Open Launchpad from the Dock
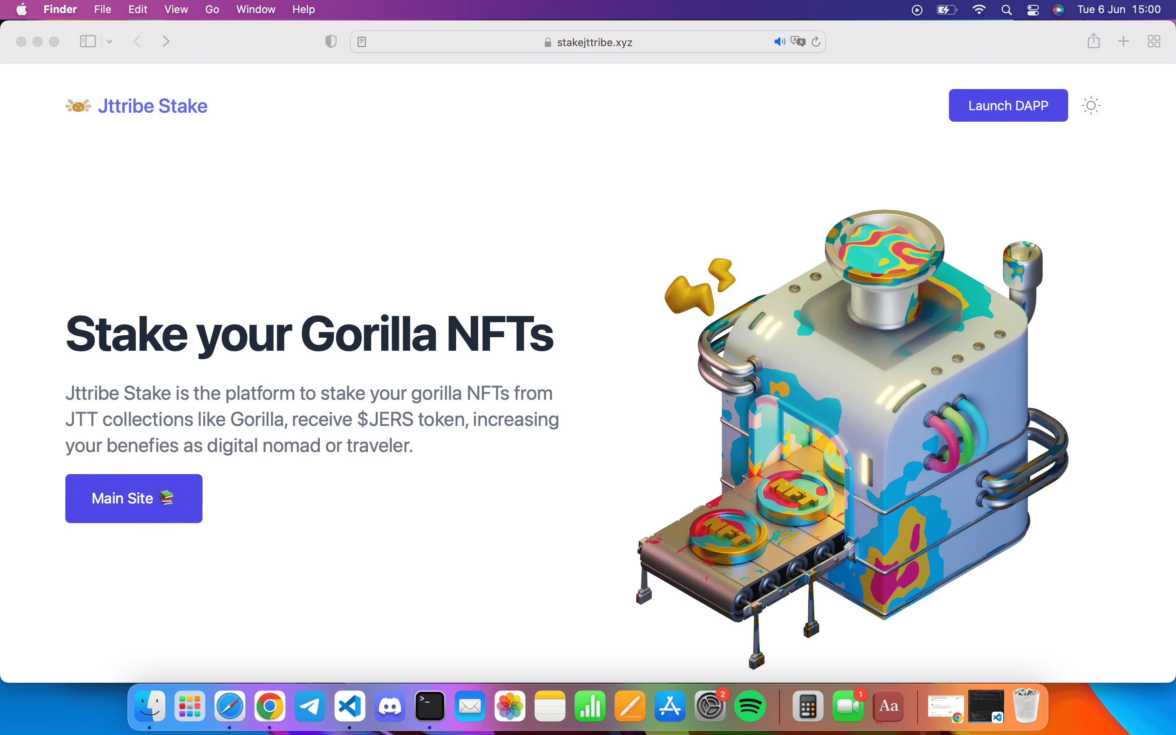Screen dimensions: 1176x735 pyautogui.click(x=189, y=706)
